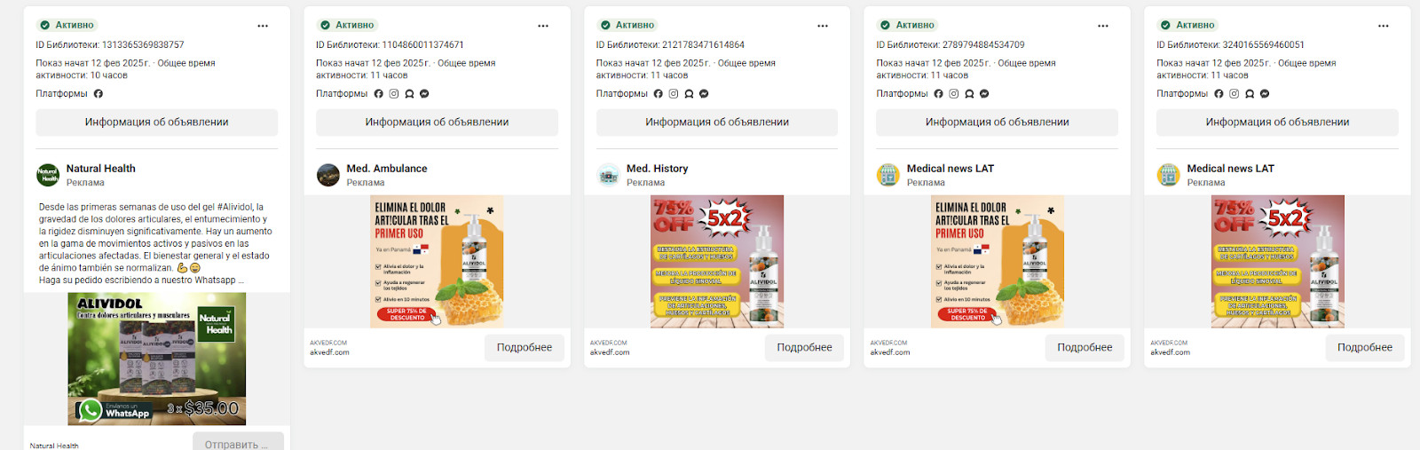Open Информация об объявлении for Med. Ambulance ad

(437, 122)
